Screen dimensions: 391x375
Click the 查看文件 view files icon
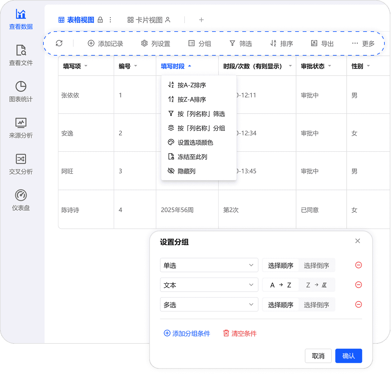pyautogui.click(x=21, y=50)
